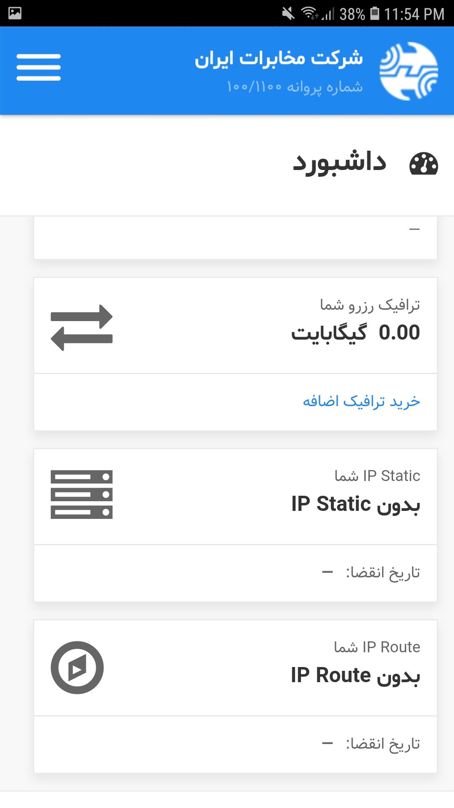
Task: Tap the شرکت مخابرات ایران header title
Action: (279, 58)
